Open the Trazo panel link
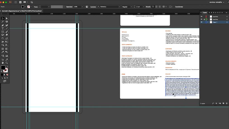 click(36, 7)
